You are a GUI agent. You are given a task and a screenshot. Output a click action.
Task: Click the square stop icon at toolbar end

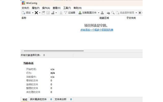click(x=140, y=13)
